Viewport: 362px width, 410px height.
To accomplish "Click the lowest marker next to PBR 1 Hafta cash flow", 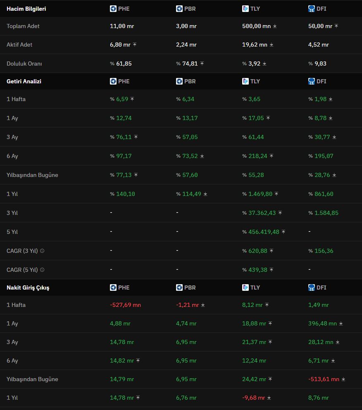I will [203, 305].
